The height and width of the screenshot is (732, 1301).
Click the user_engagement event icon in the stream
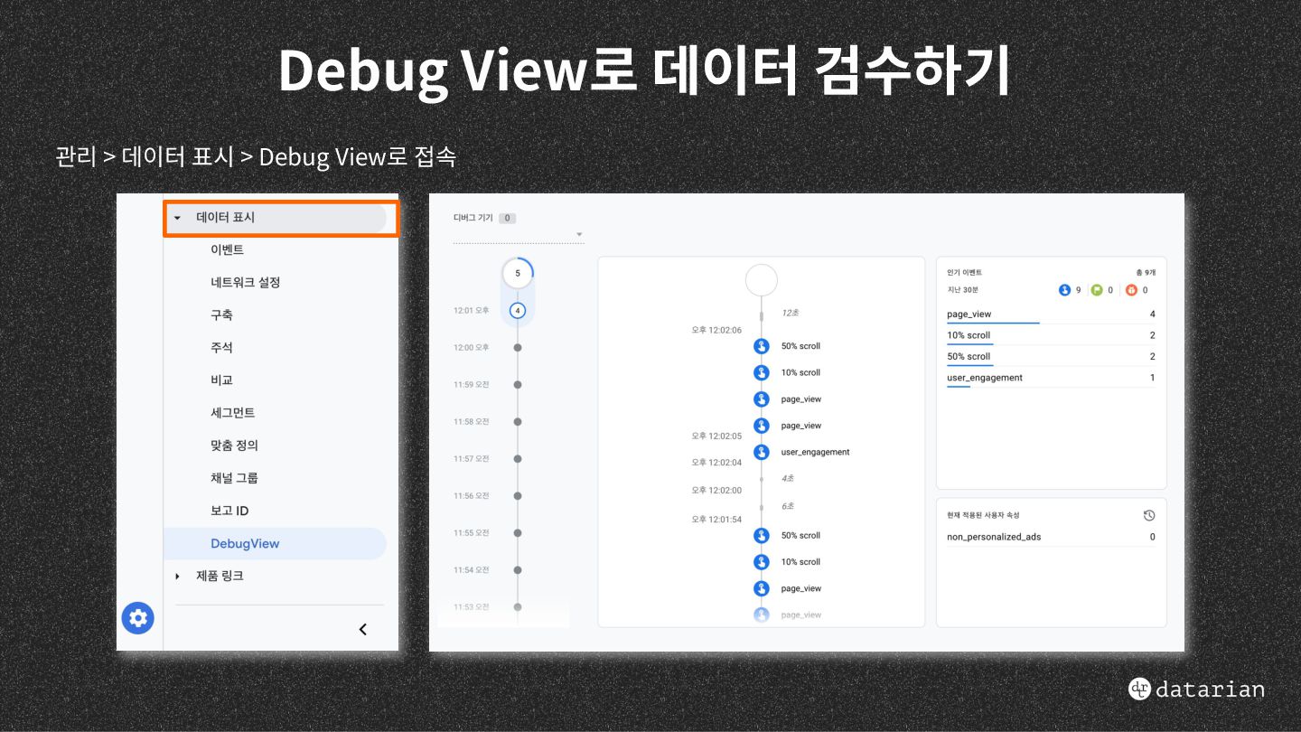click(x=761, y=452)
